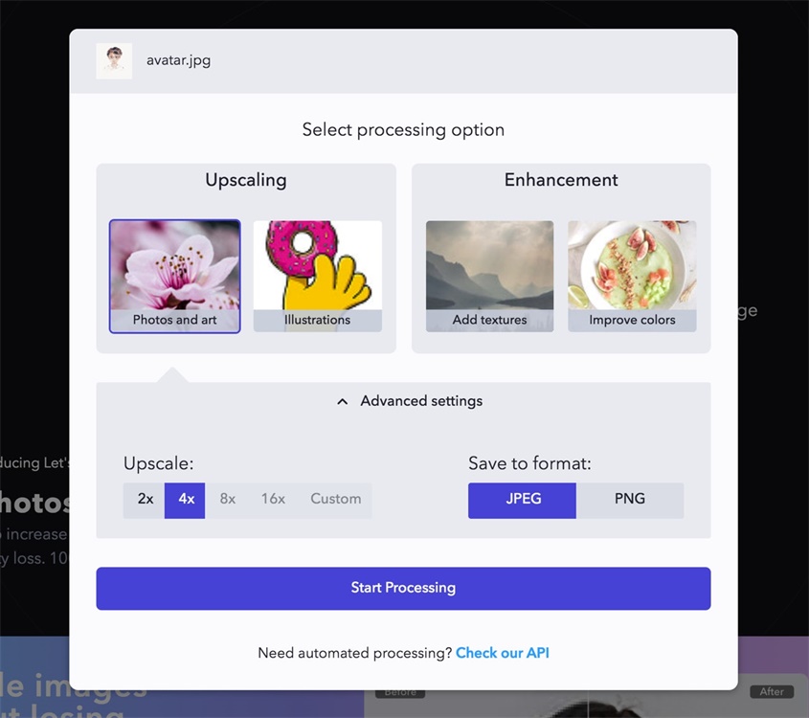Viewport: 809px width, 718px height.
Task: Click the avatar.jpg file name
Action: [178, 61]
